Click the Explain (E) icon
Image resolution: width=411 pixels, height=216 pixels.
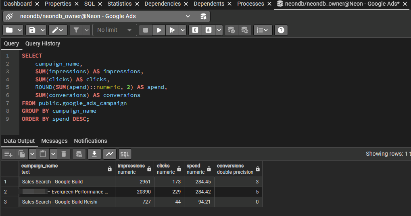click(195, 30)
